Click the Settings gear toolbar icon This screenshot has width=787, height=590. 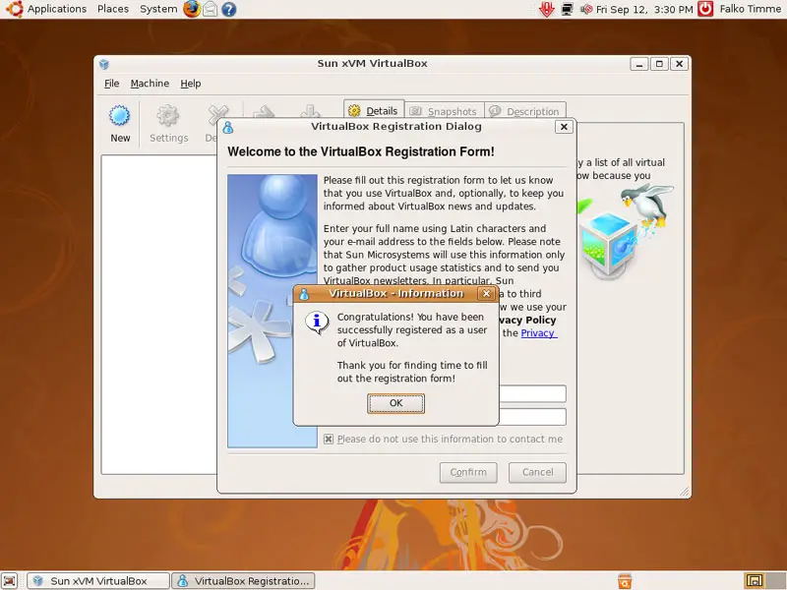pyautogui.click(x=168, y=124)
